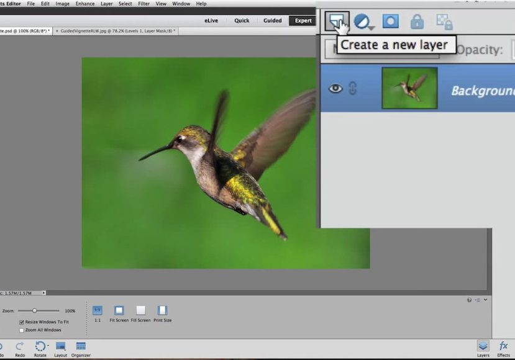Click the Zoom slider handle
The width and height of the screenshot is (515, 360).
(x=34, y=310)
